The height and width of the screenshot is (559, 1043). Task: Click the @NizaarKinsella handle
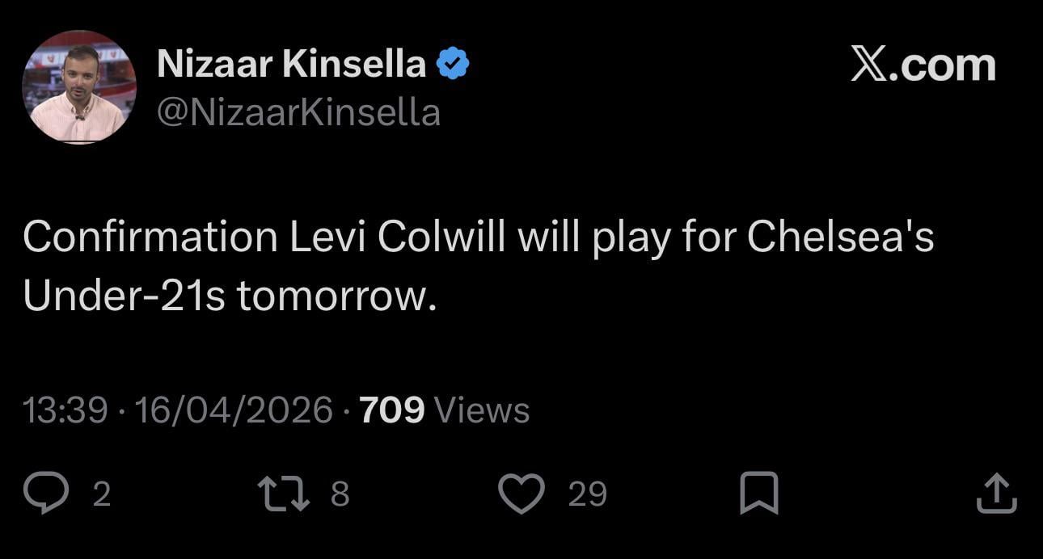pyautogui.click(x=298, y=112)
